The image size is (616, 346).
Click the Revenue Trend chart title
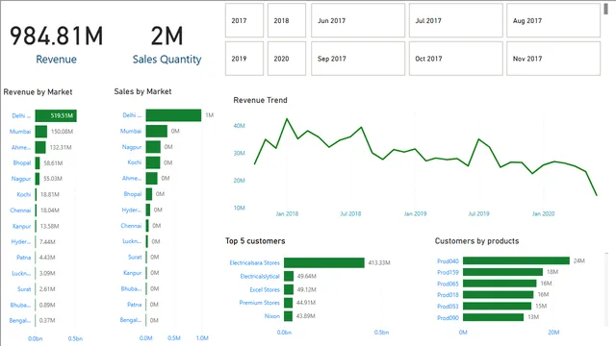(260, 100)
